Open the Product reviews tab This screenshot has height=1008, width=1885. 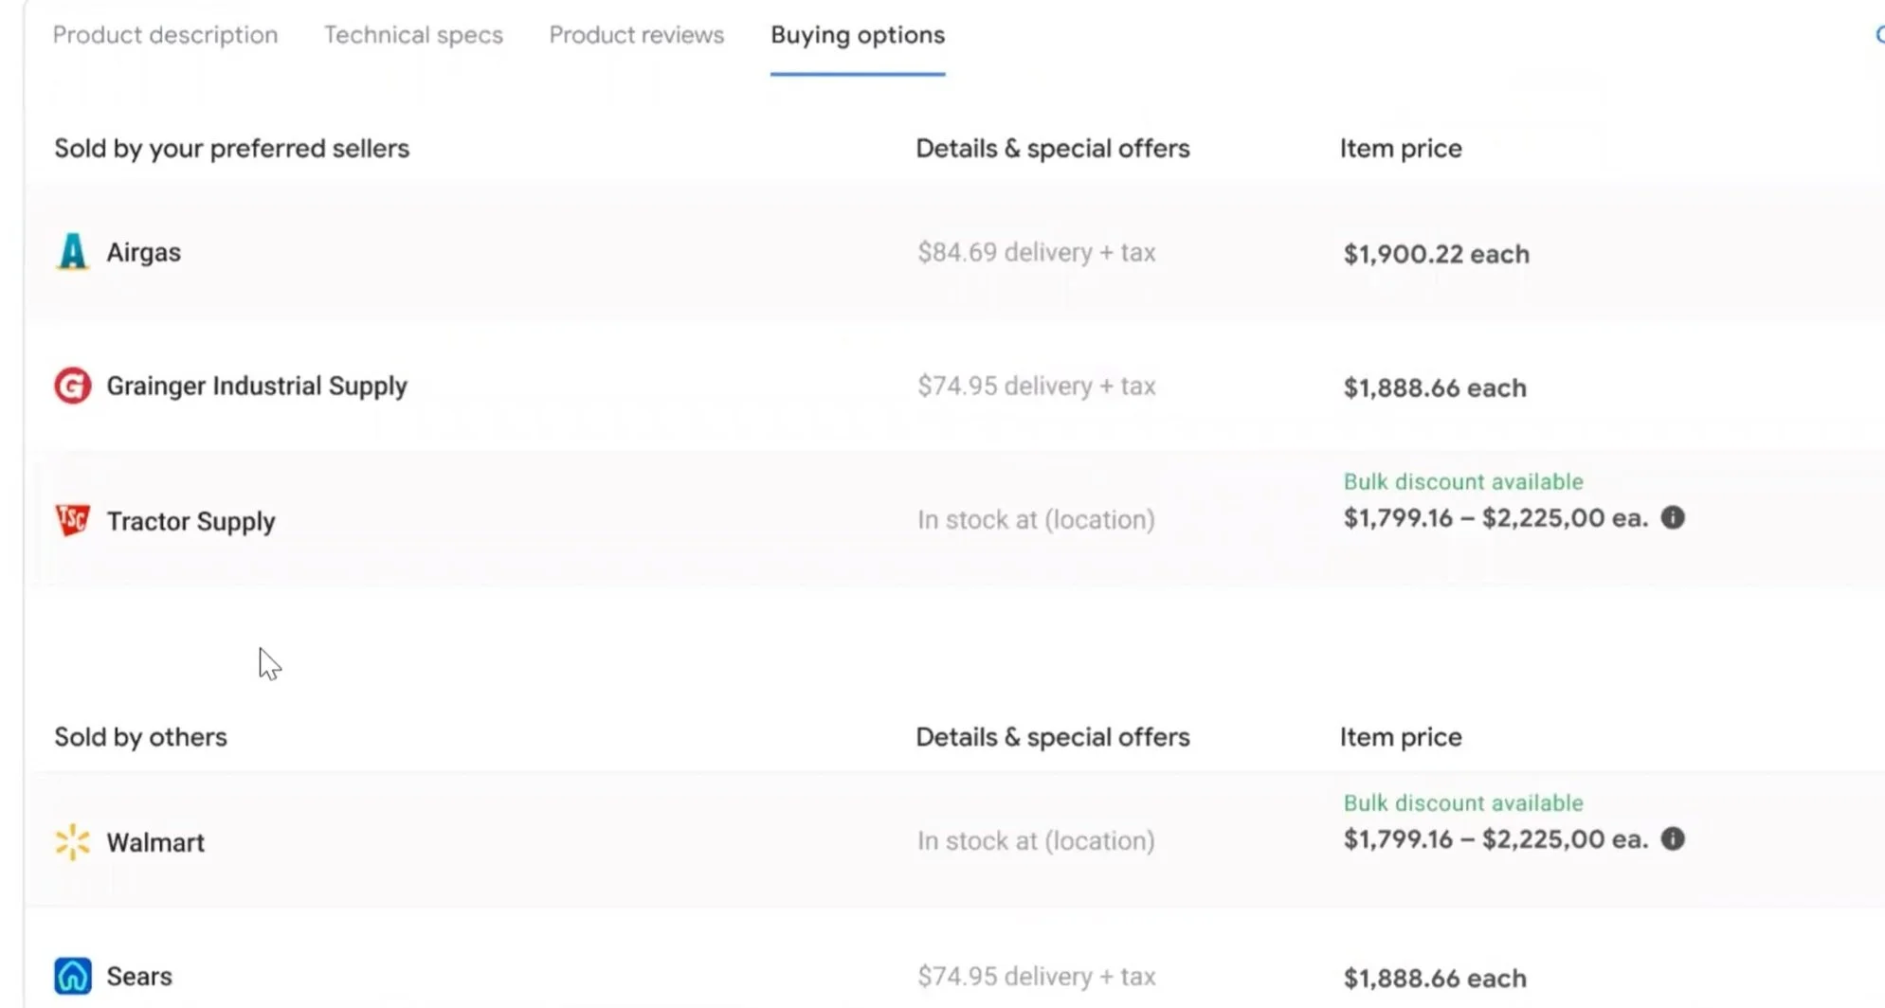point(636,35)
